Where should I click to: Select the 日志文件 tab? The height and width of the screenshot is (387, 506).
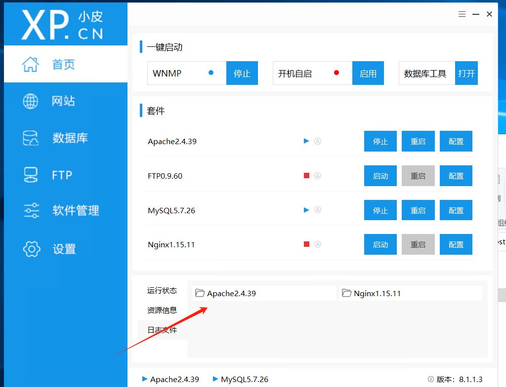[162, 330]
